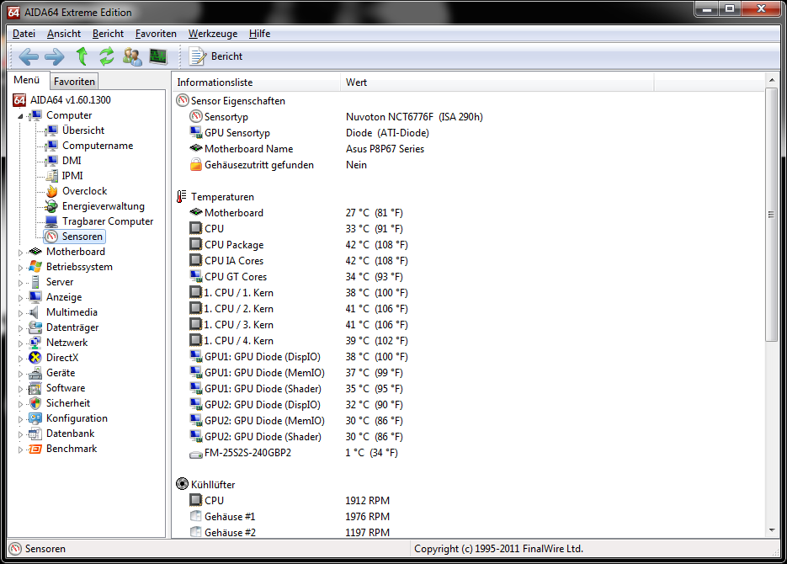Click the Geräte printer icon
This screenshot has width=787, height=564.
click(x=35, y=373)
